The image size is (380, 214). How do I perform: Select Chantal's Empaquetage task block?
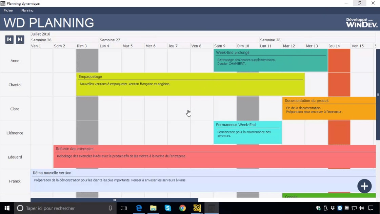[190, 84]
